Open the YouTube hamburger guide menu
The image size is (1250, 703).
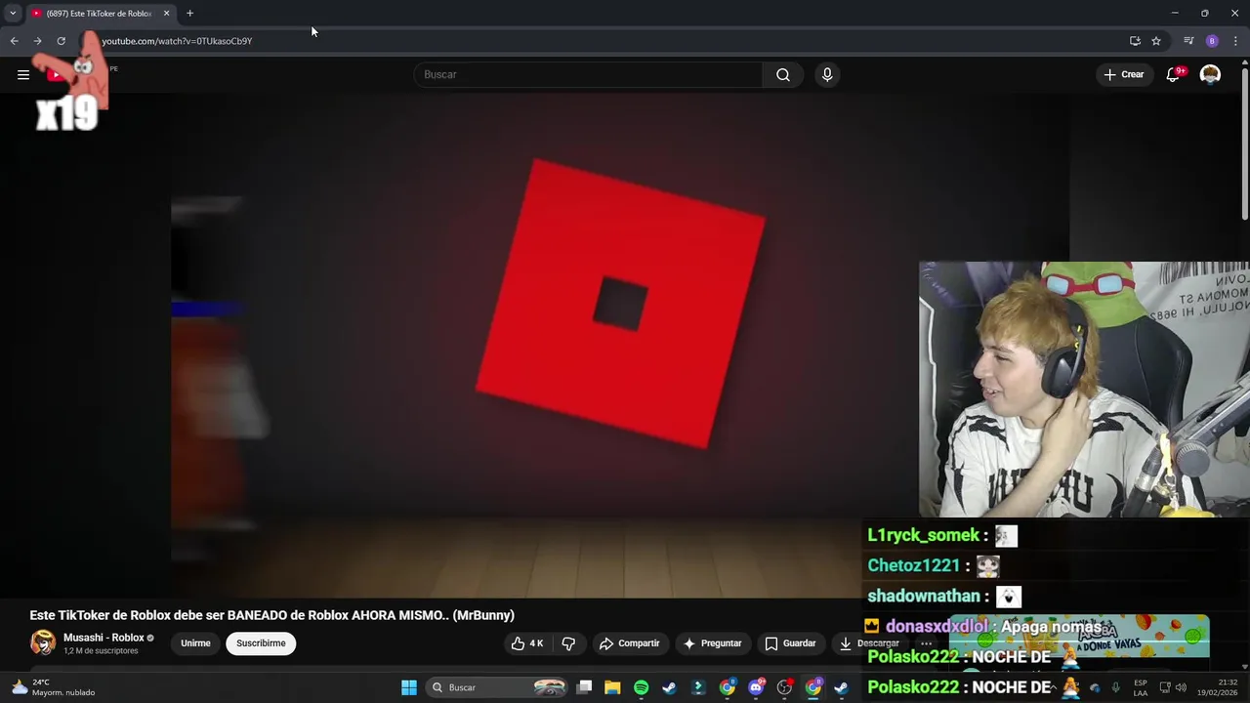point(23,74)
